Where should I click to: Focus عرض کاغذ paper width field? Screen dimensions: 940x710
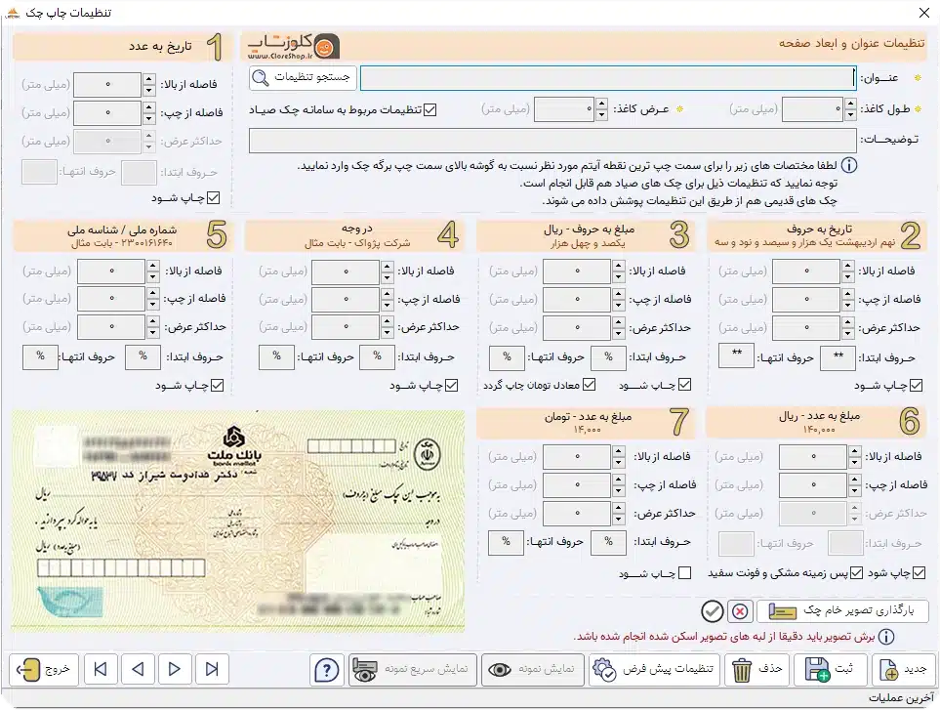(564, 109)
